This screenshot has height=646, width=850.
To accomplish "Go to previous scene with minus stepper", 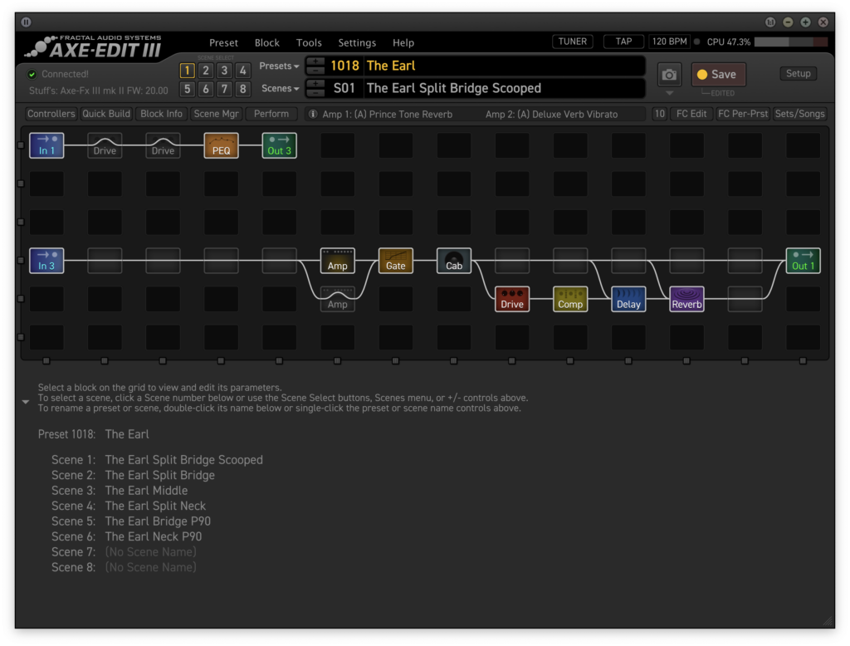I will 315,93.
